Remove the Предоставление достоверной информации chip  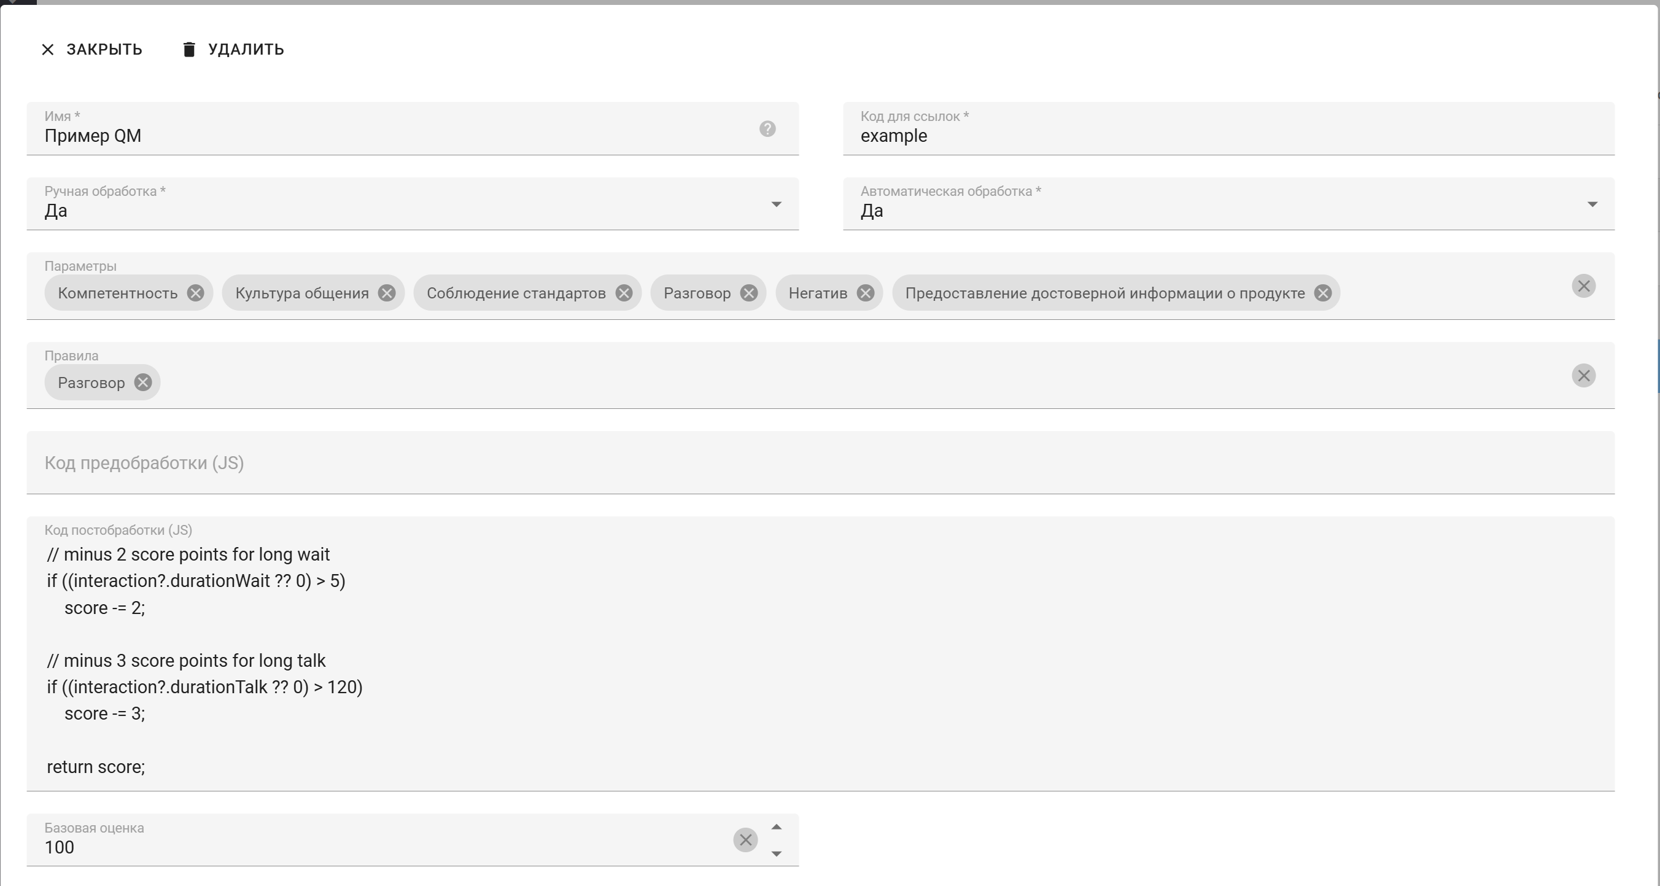pos(1323,293)
